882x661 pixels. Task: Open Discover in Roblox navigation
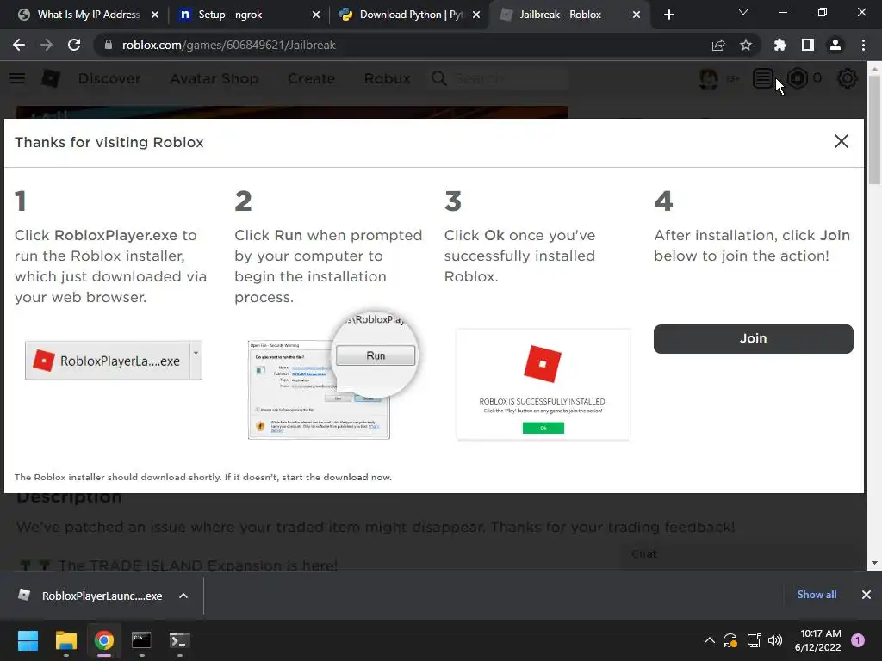pyautogui.click(x=109, y=78)
